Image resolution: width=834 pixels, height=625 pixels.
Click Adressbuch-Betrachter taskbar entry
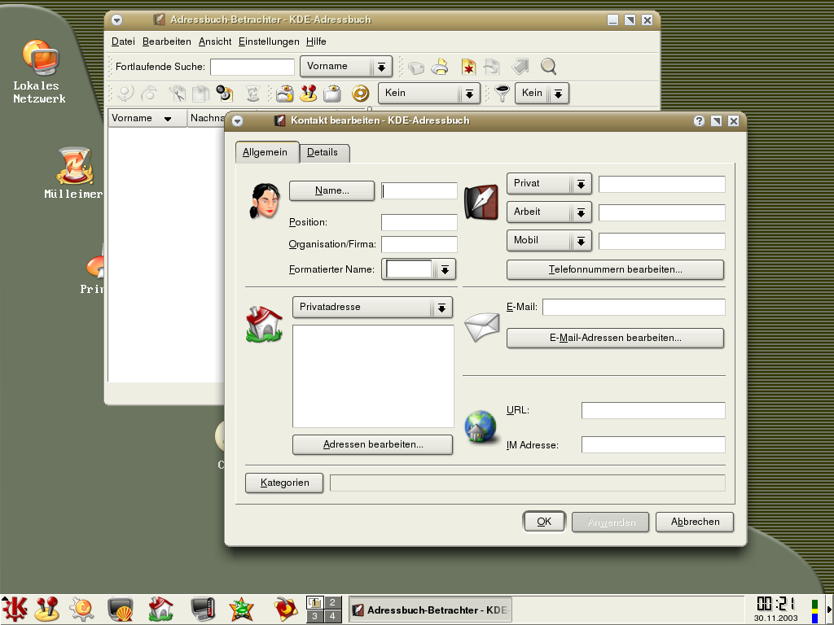[x=430, y=610]
